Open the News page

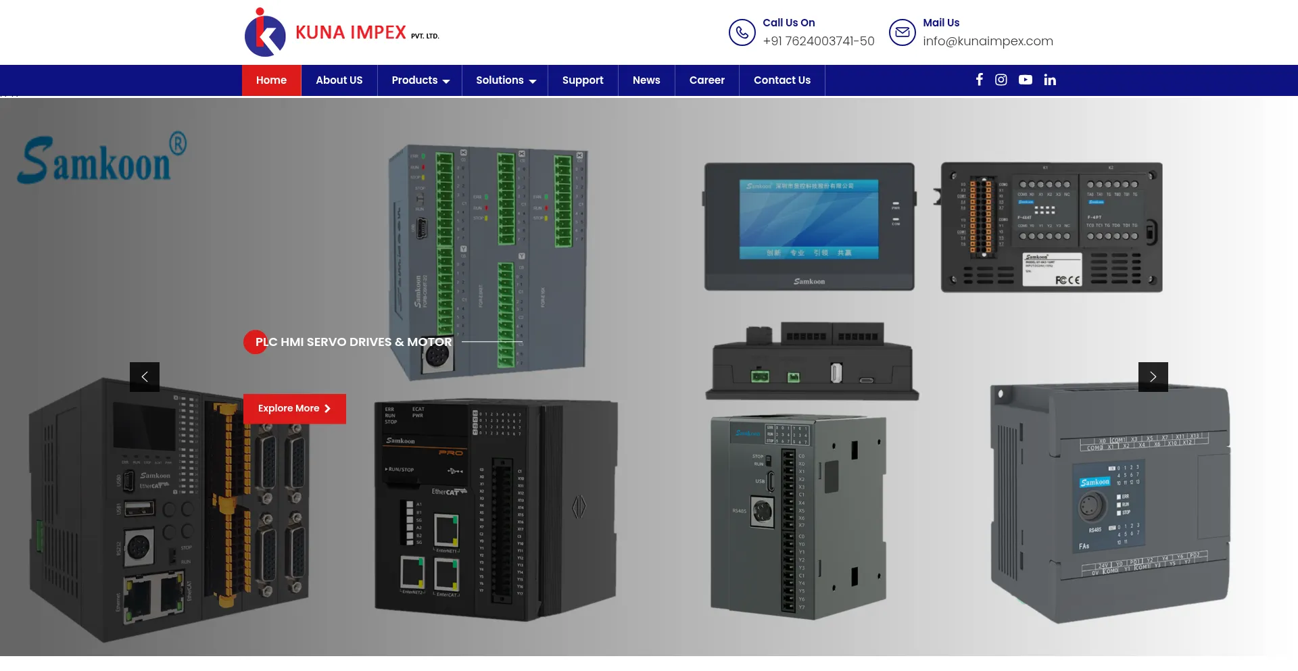(x=646, y=80)
